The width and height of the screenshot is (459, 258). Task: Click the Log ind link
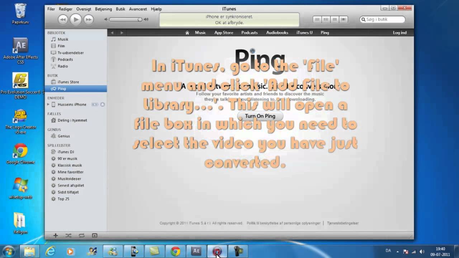coord(400,33)
